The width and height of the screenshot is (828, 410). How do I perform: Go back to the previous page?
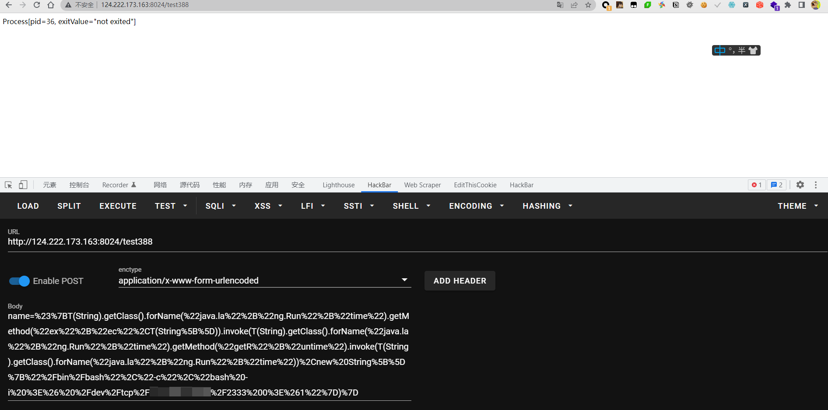coord(9,5)
